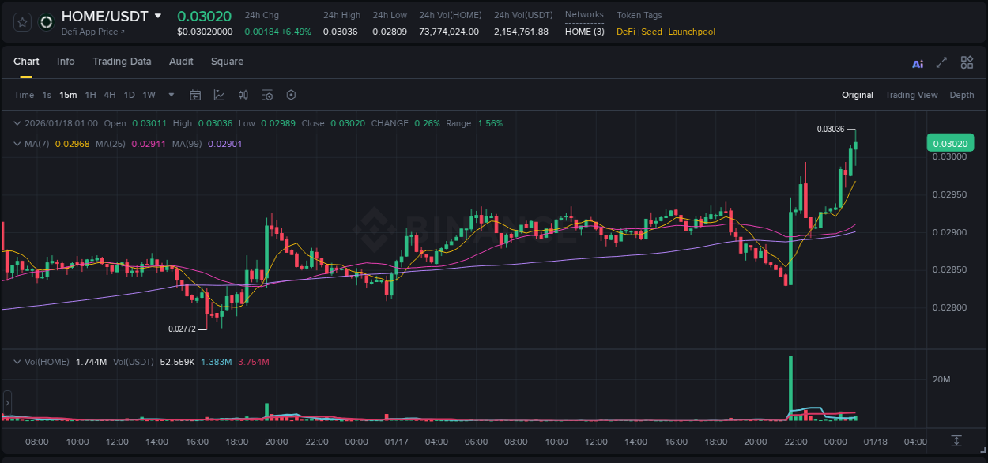The image size is (988, 463).
Task: Collapse the MA(7) indicator legend chevron
Action: pos(17,144)
